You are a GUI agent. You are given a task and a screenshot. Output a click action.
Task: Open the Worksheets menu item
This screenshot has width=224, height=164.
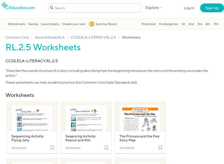(x=17, y=24)
